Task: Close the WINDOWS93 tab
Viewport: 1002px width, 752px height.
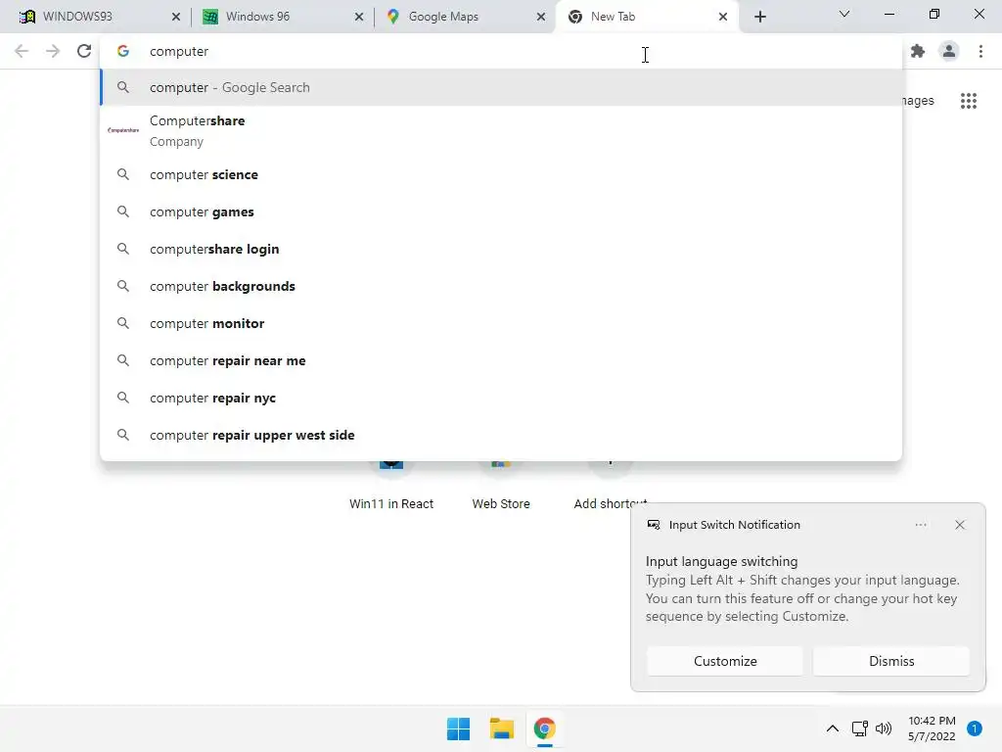Action: point(176,17)
